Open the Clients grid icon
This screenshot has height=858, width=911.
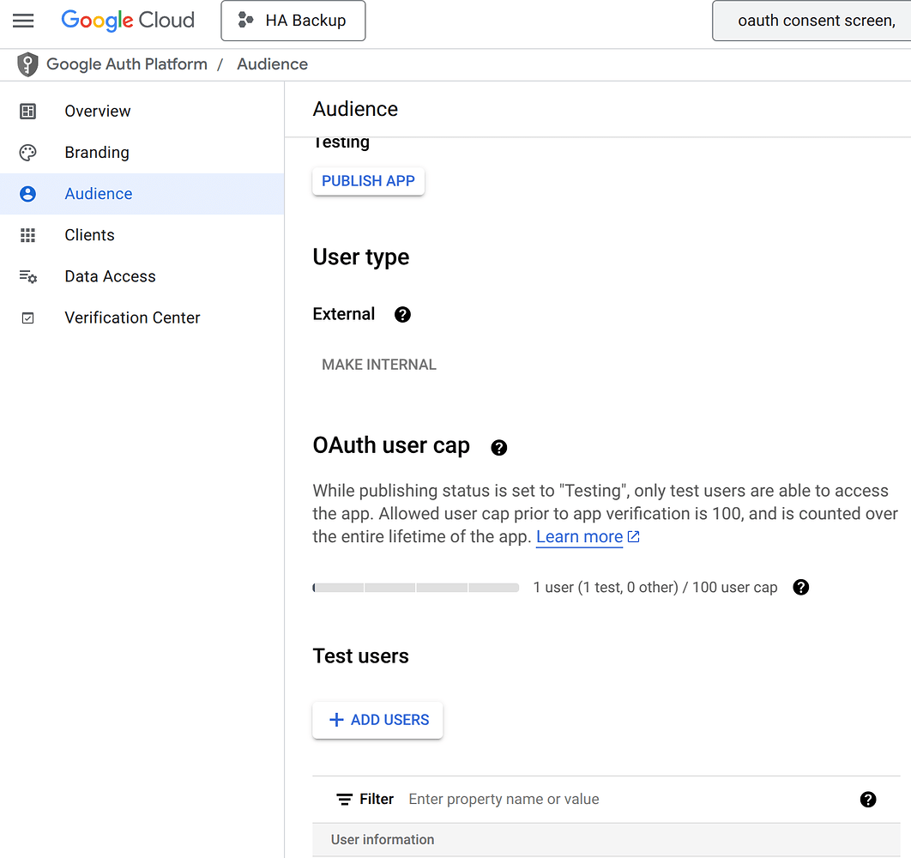[x=27, y=234]
